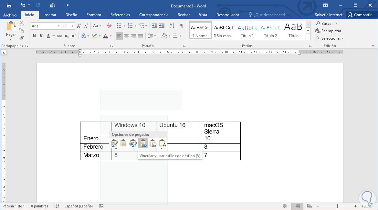Open the Aa change case menu
This screenshot has height=210, width=378.
click(97, 26)
